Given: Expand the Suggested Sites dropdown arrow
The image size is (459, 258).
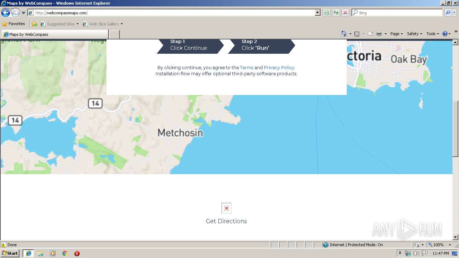Looking at the screenshot, I should [77, 24].
